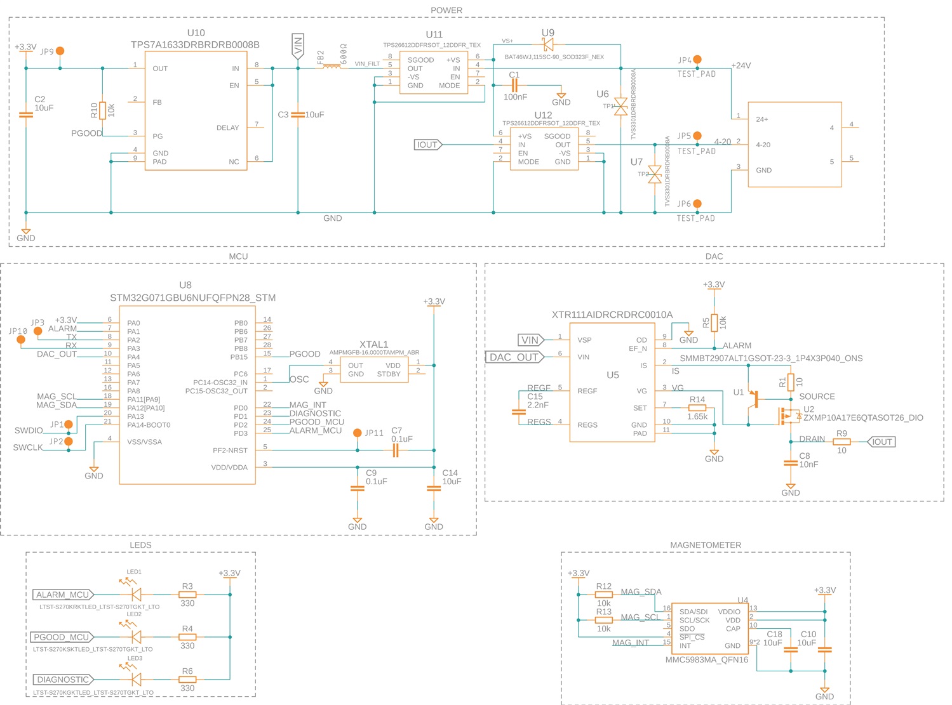The width and height of the screenshot is (952, 705).
Task: Click the C7 0.1uF capacitor symbol
Action: click(x=396, y=451)
